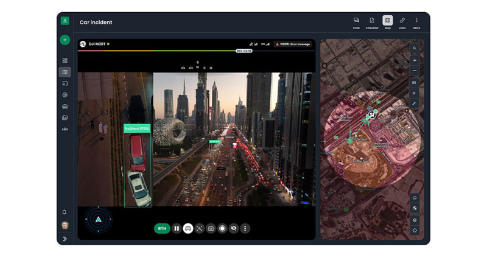Open the notifications bell in sidebar
Viewport: 487px width, 269px height.
(65, 212)
